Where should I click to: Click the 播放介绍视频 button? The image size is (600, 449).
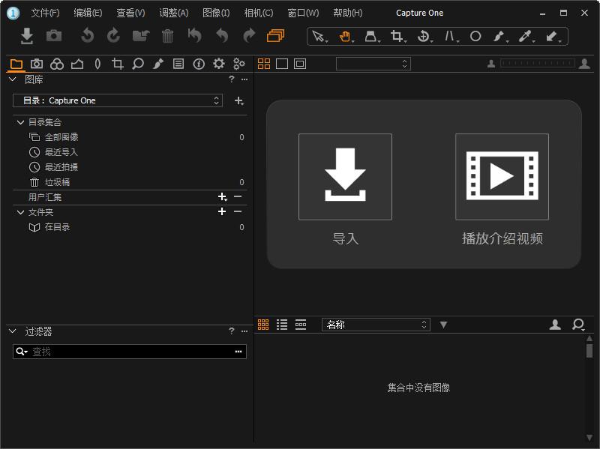502,177
